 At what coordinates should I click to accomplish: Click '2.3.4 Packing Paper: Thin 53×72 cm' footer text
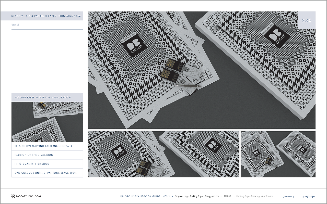tap(202, 196)
